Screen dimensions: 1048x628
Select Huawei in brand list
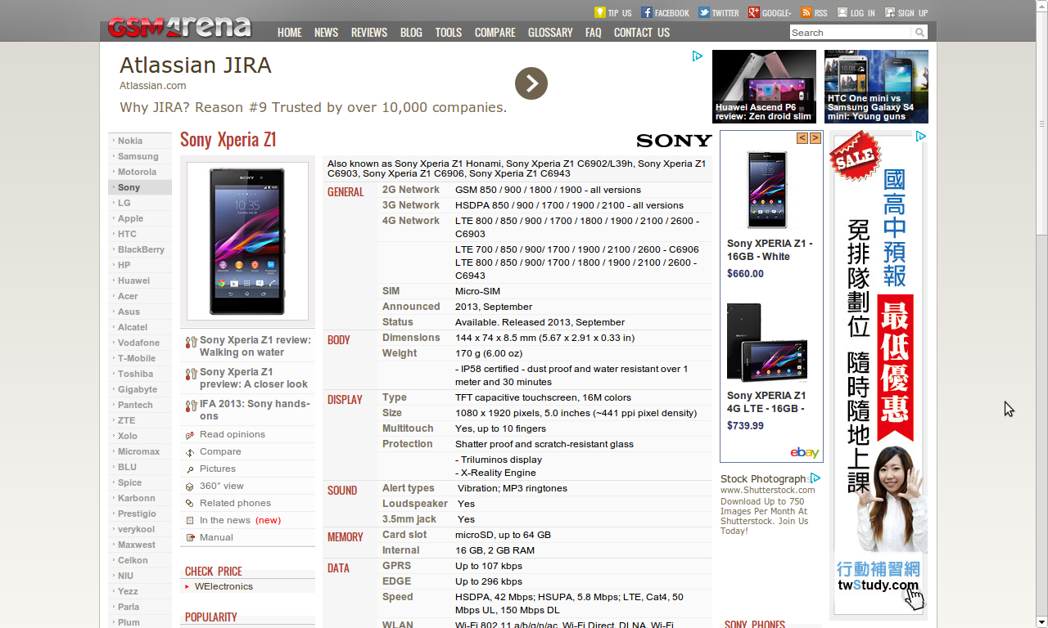[133, 280]
